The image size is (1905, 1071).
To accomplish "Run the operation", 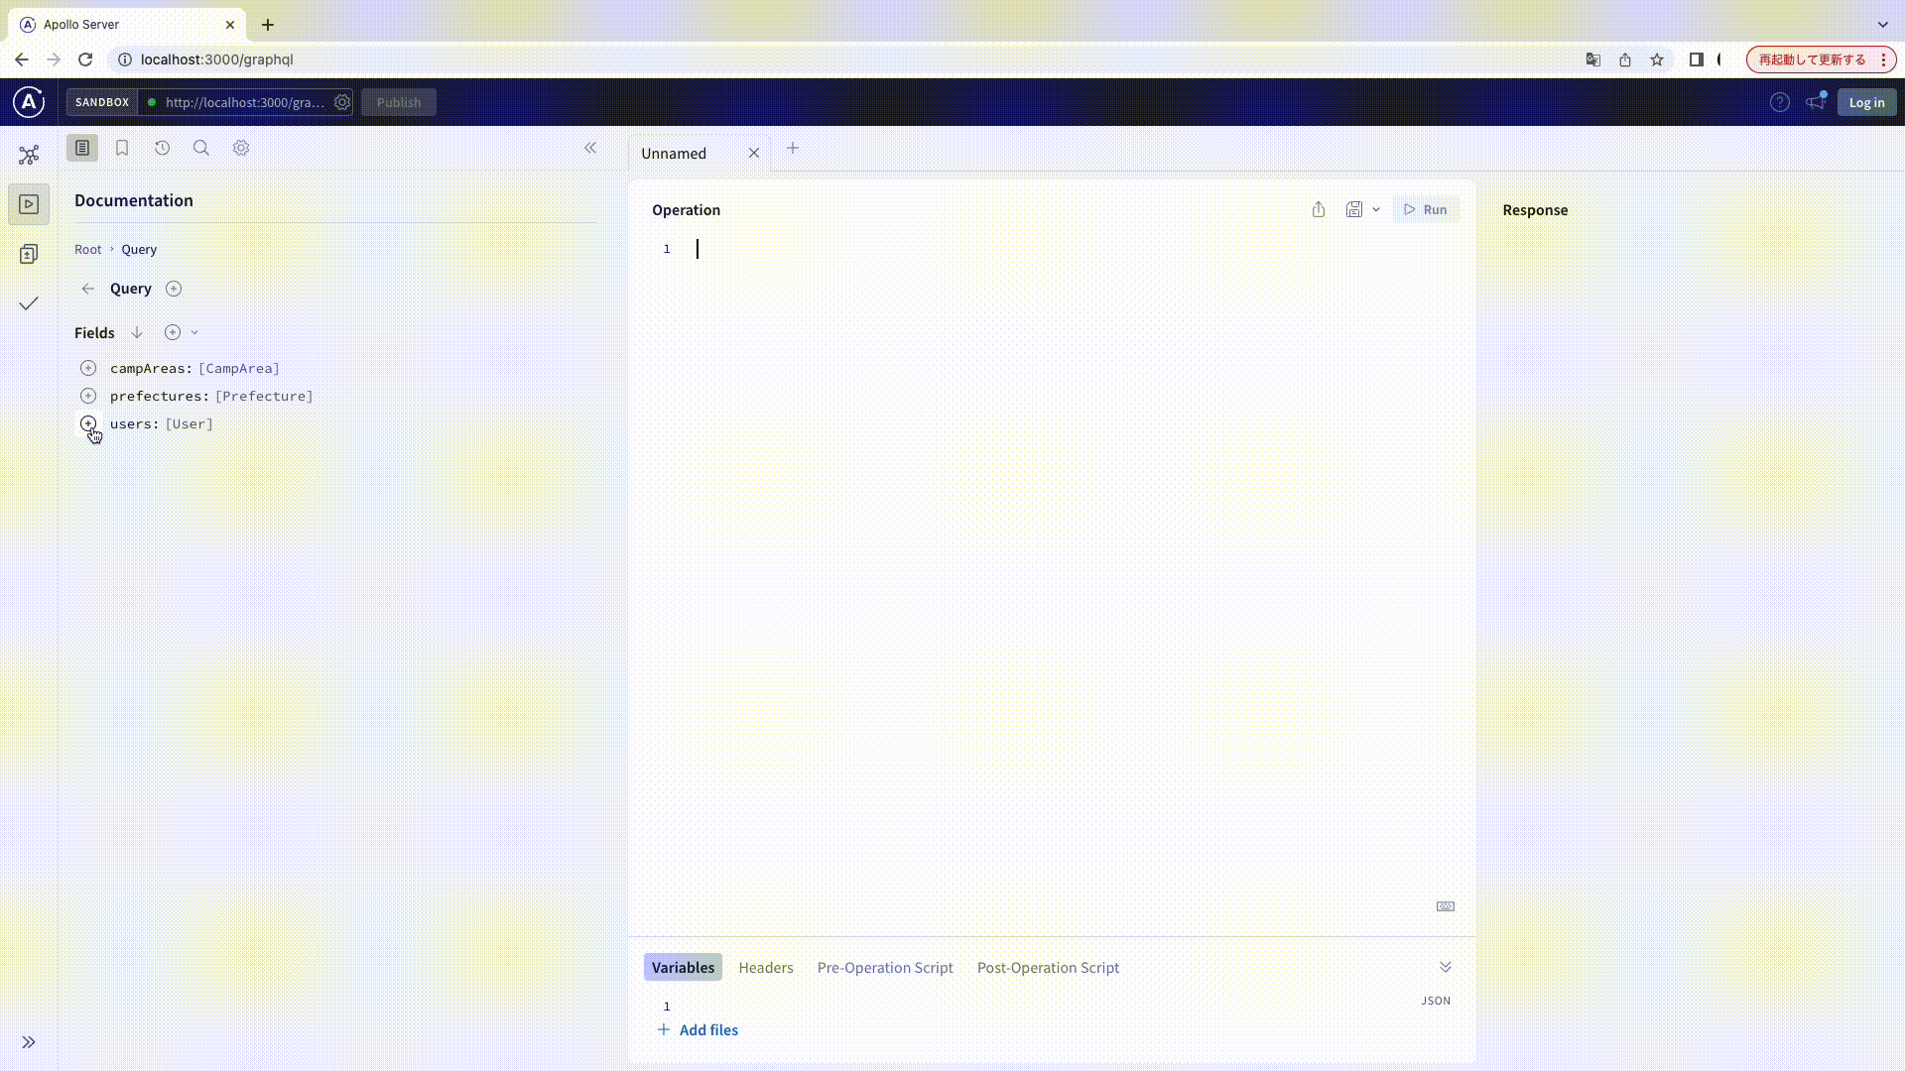I will [1426, 209].
